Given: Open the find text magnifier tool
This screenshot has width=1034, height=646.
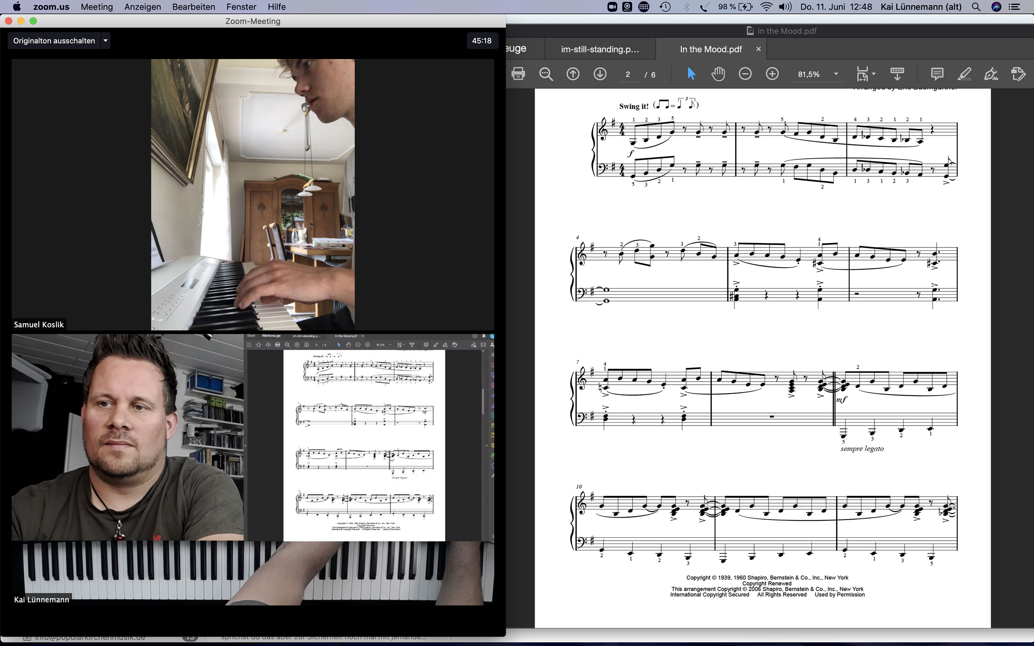Looking at the screenshot, I should tap(546, 74).
